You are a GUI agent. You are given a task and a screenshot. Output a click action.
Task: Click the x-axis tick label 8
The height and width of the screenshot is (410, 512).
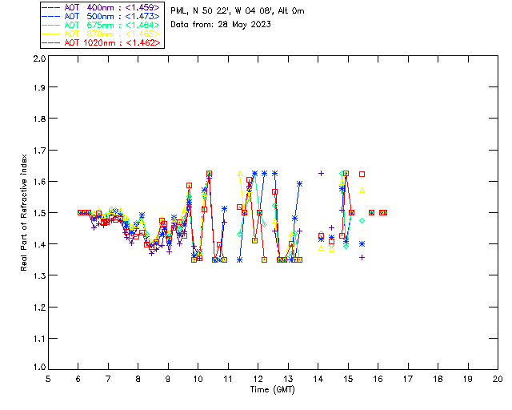(138, 379)
